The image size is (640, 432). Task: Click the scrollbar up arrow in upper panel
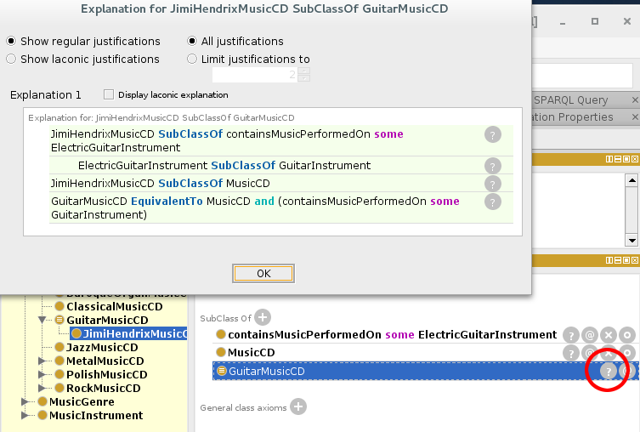tap(632, 180)
